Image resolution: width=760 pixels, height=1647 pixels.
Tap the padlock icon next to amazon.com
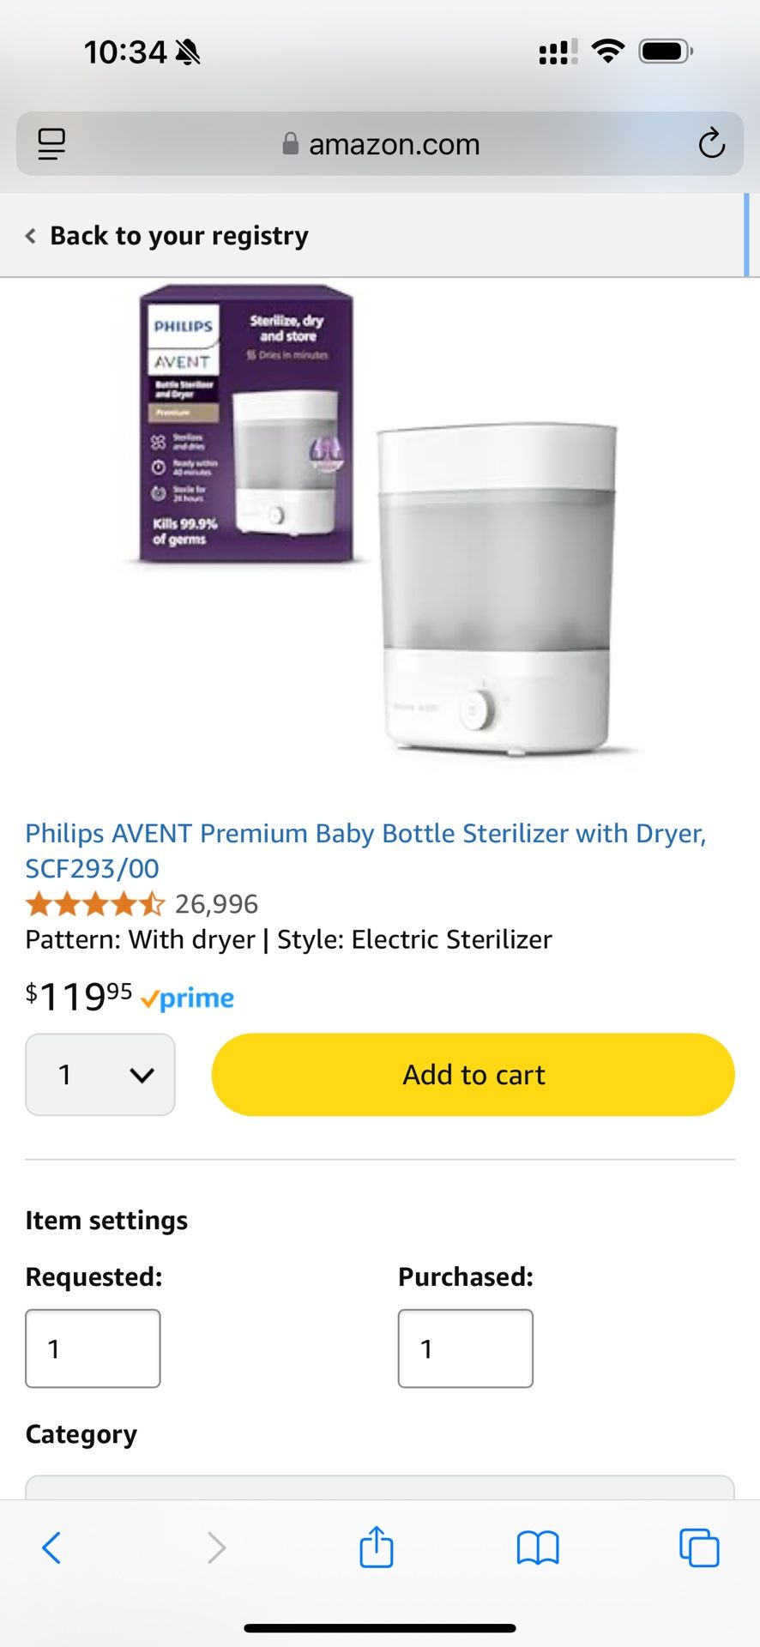(x=291, y=143)
